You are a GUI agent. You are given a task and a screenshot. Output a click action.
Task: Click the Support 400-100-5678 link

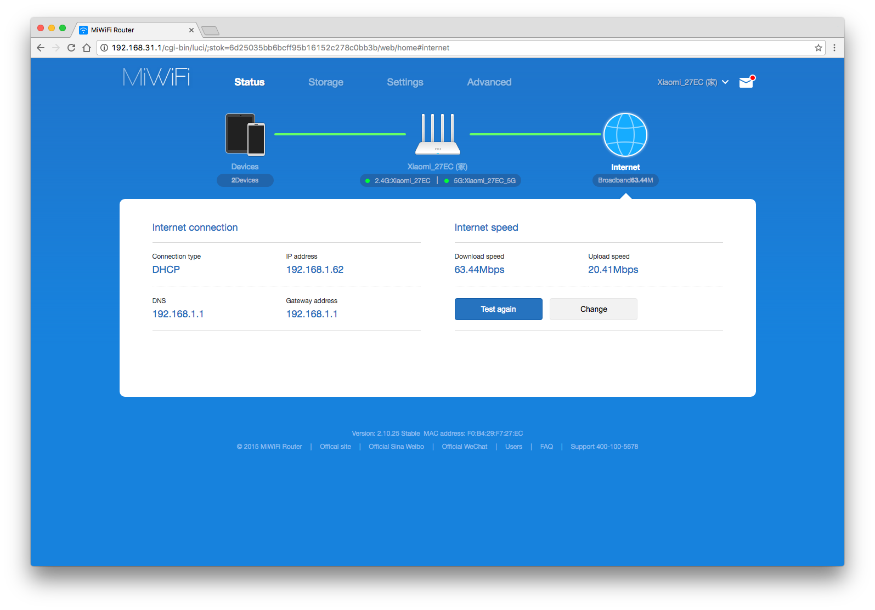605,447
